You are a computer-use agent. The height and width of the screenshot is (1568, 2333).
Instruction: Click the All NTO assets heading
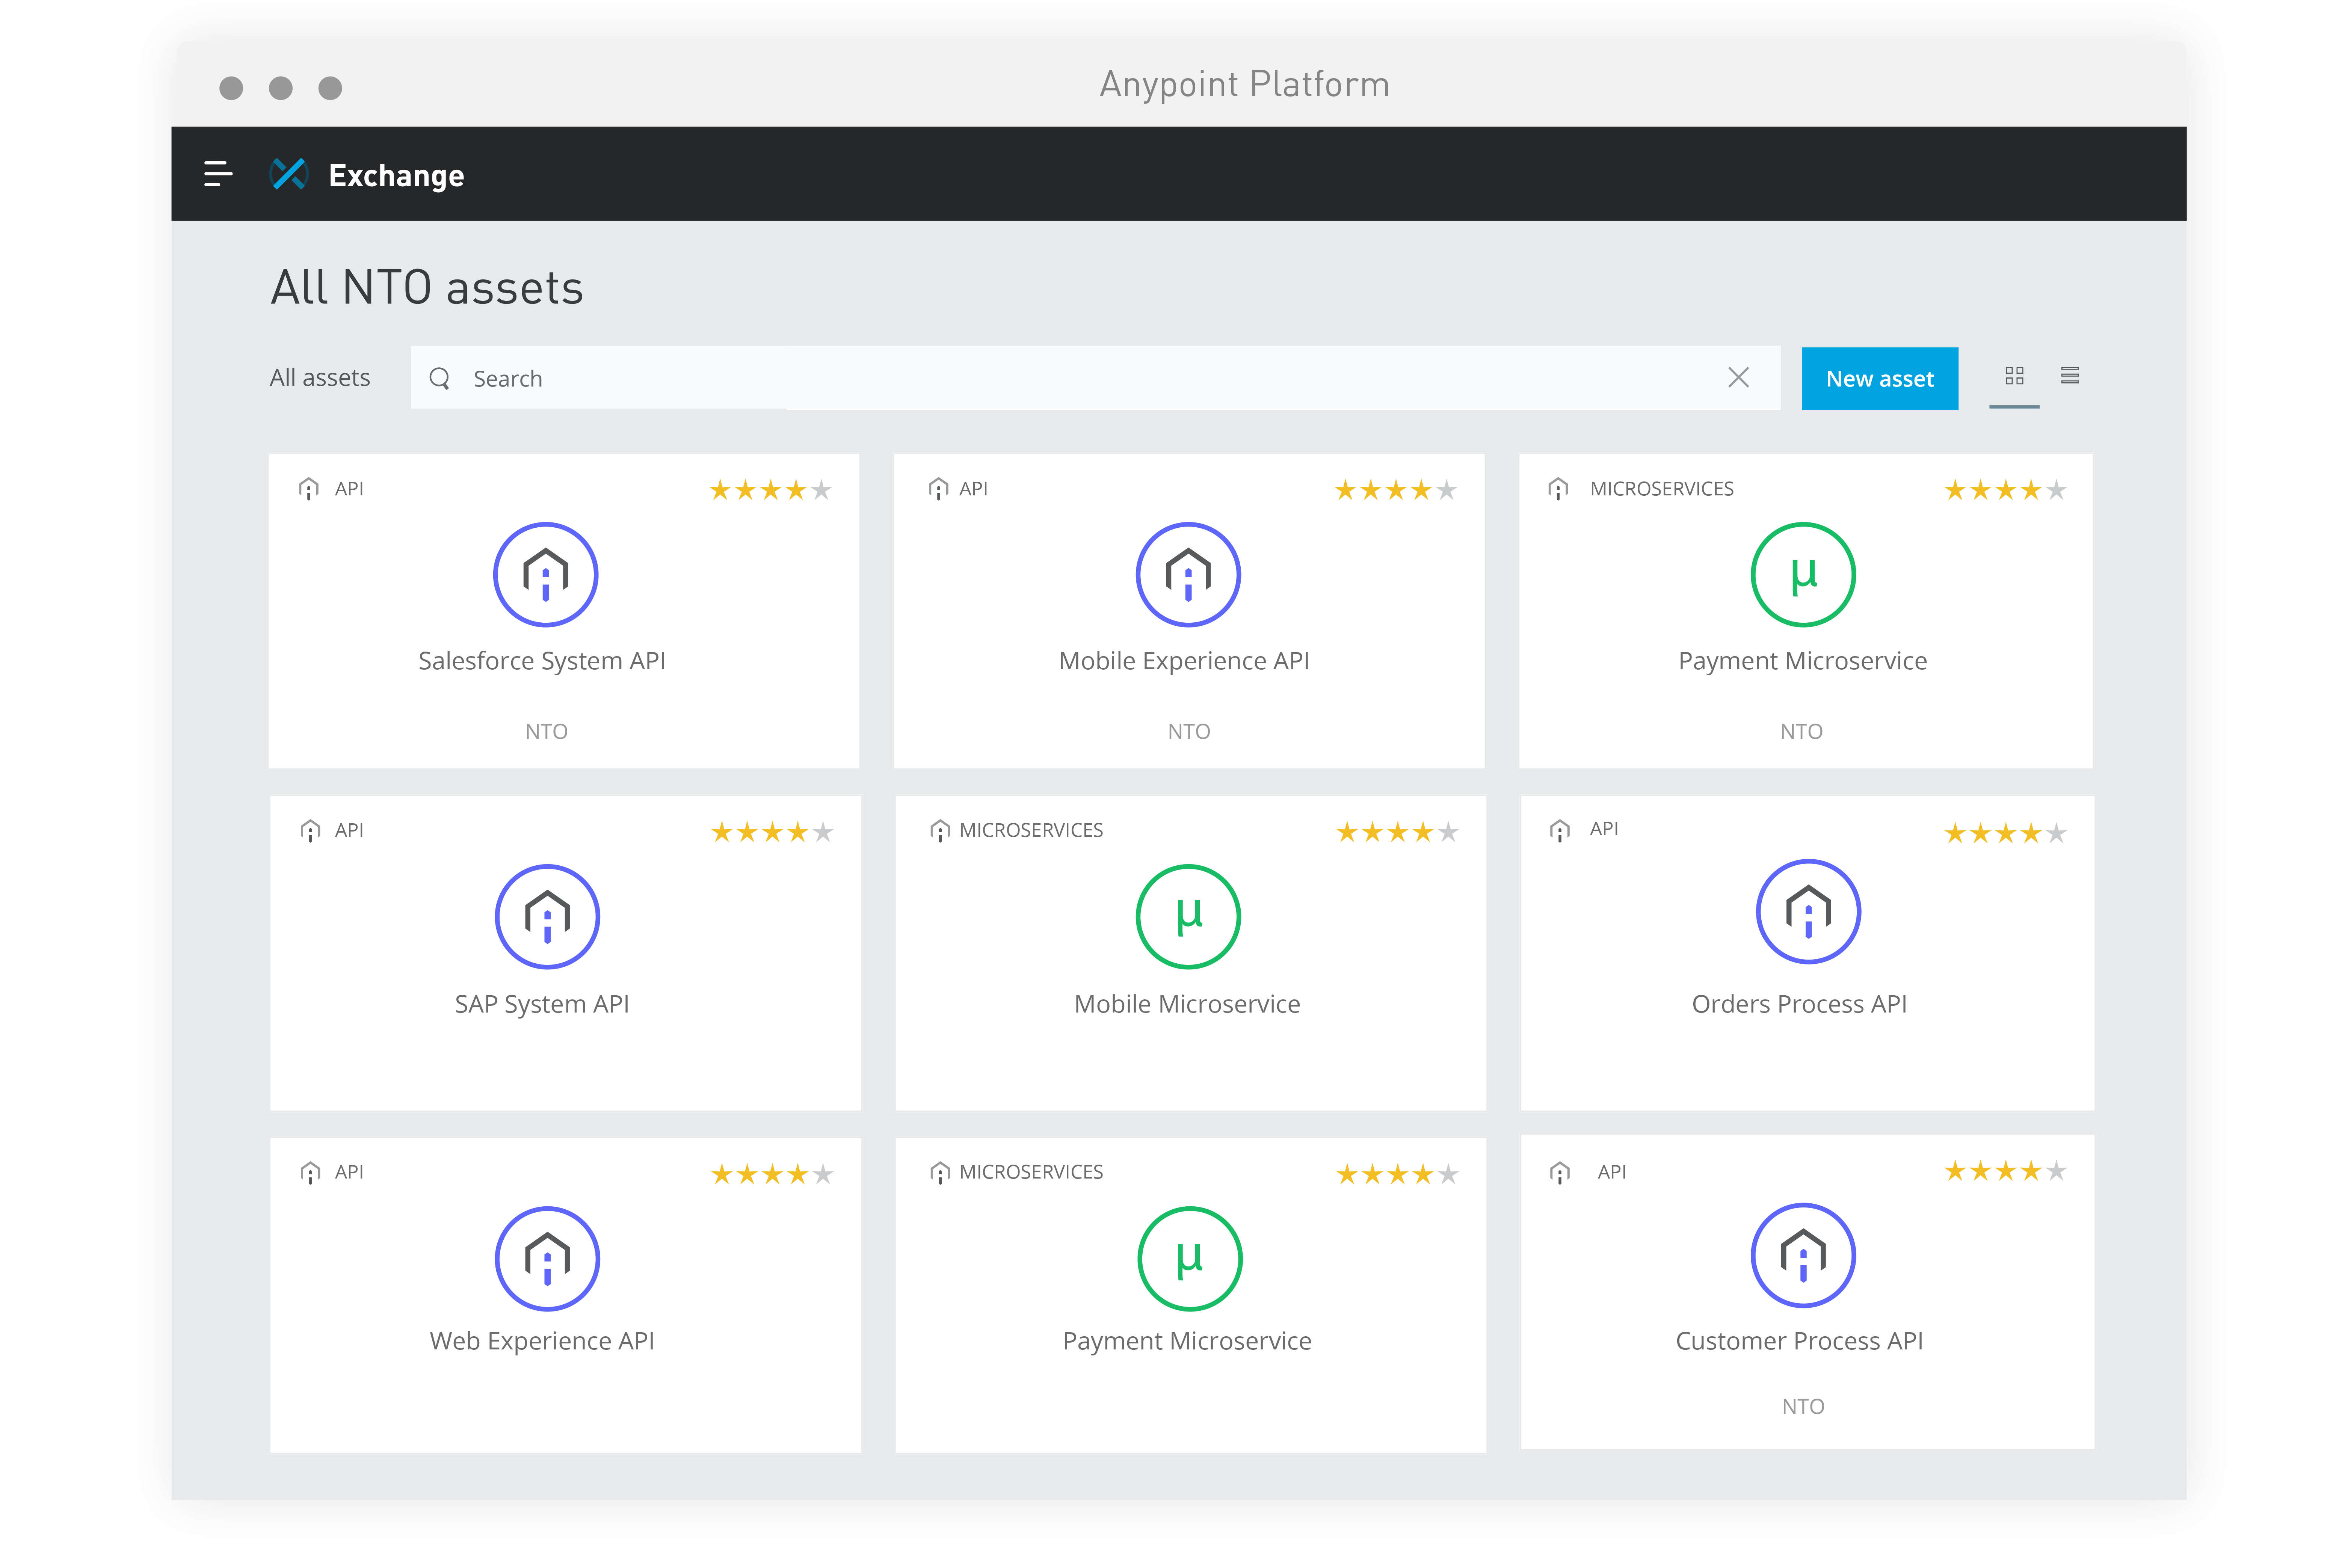(x=427, y=288)
